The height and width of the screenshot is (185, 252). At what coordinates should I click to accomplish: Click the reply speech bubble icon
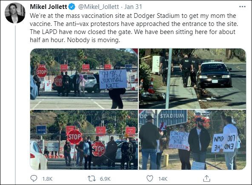click(34, 179)
